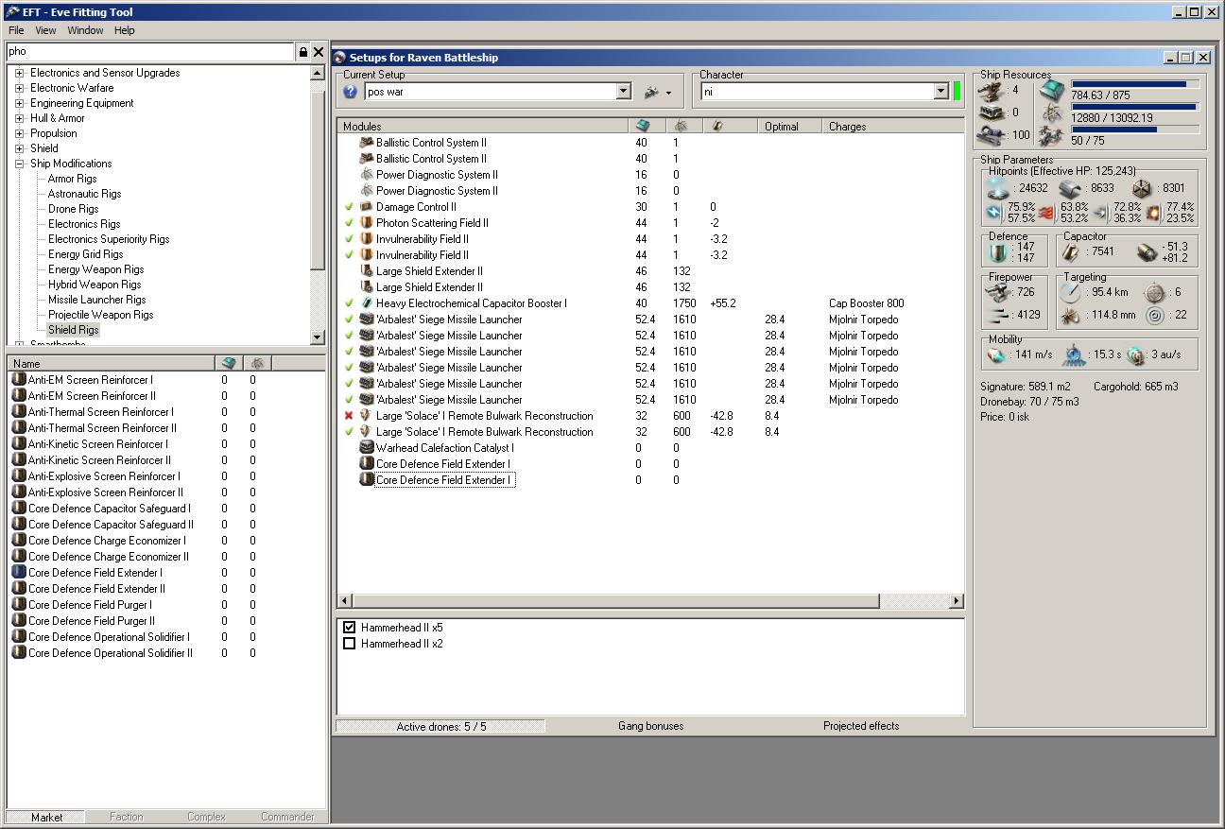Enable the Hammerhead II x2 drone checkbox
Screen dimensions: 1225x829
(x=349, y=644)
